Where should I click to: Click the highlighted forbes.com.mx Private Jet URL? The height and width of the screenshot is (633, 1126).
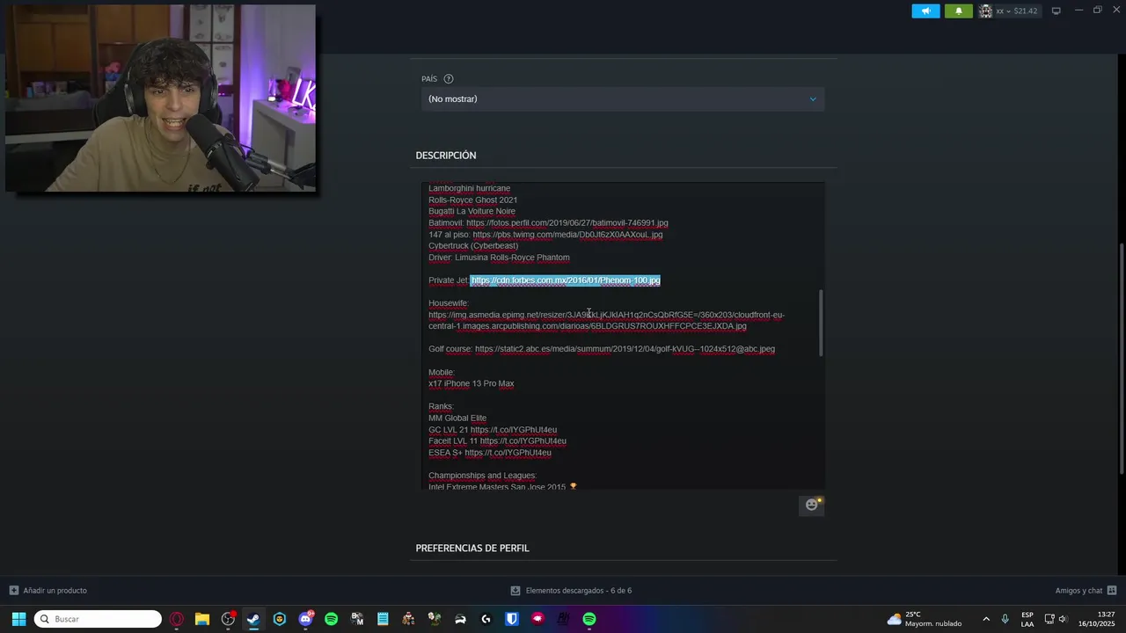[566, 280]
